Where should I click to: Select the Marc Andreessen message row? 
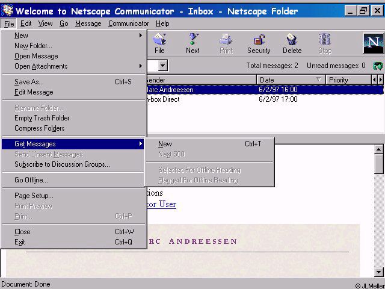click(265, 90)
